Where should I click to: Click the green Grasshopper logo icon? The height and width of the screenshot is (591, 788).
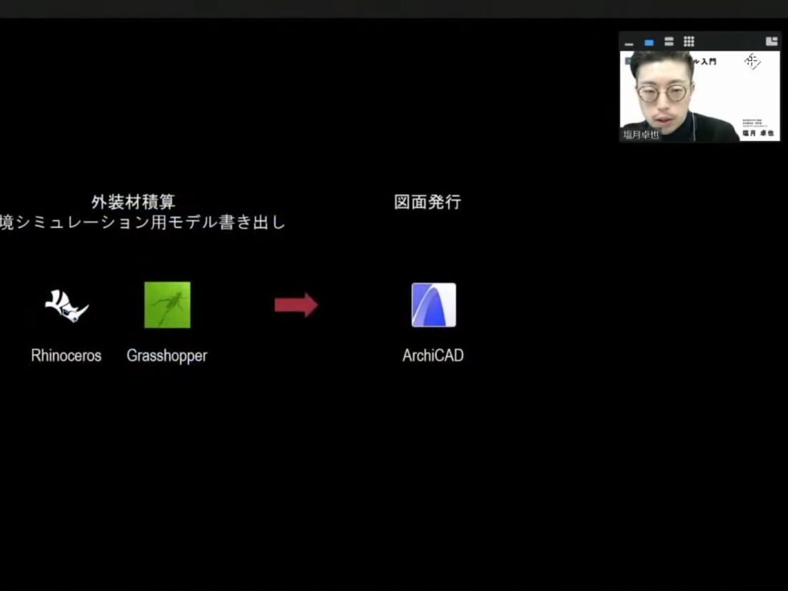coord(167,305)
